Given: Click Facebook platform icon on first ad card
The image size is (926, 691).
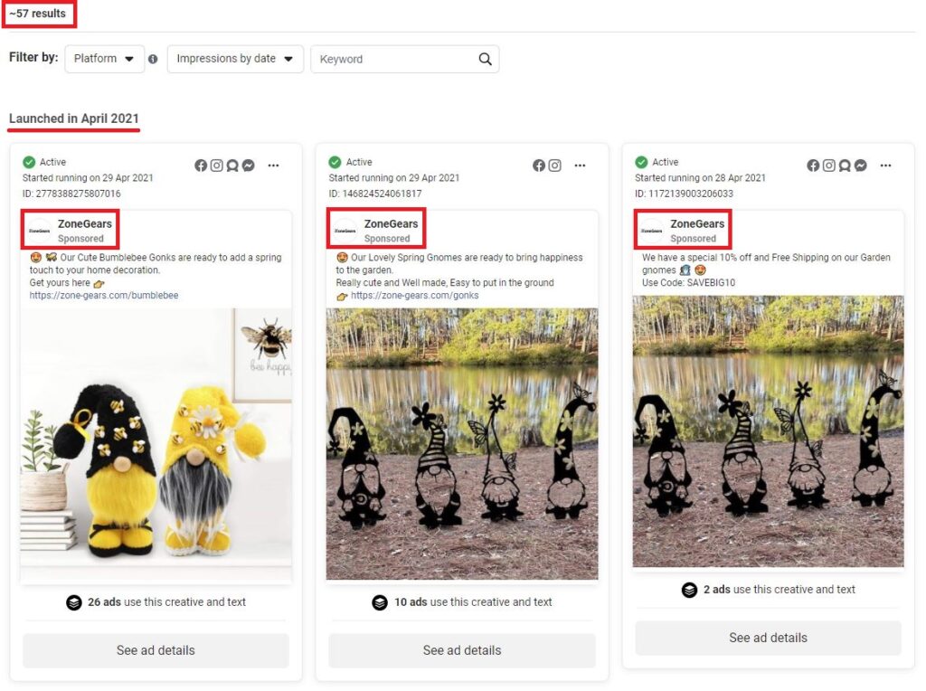Looking at the screenshot, I should click(x=201, y=166).
